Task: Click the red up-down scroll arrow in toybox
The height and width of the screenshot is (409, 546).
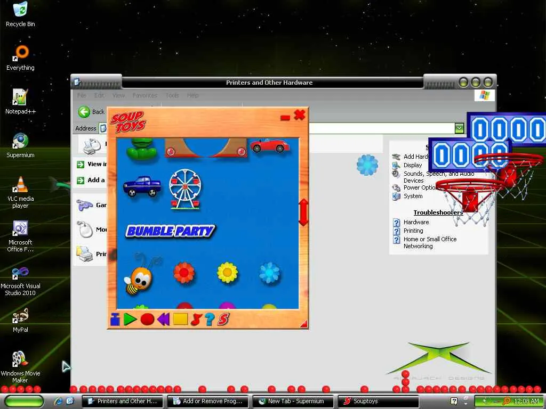Action: pyautogui.click(x=303, y=212)
